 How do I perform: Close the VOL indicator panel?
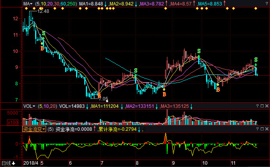tap(267, 106)
